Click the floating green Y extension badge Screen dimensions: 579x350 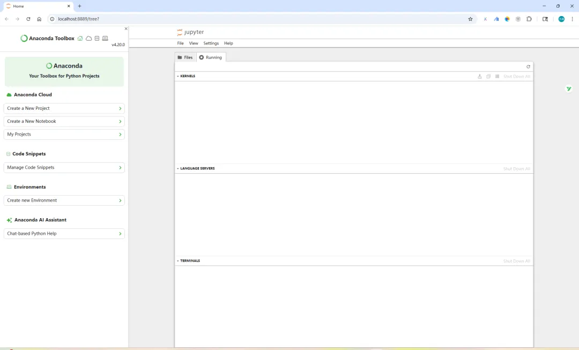coord(569,88)
